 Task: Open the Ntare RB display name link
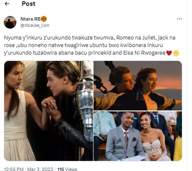coord(30,19)
